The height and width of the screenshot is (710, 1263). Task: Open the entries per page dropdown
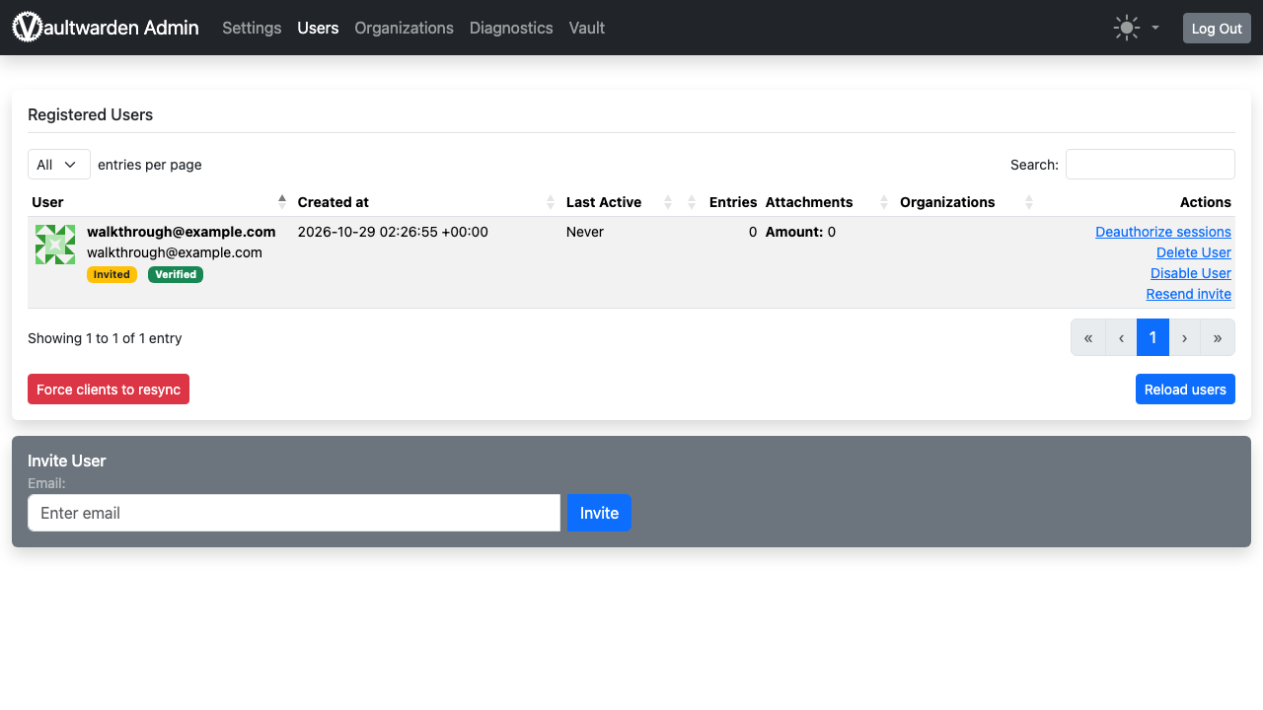(x=59, y=165)
